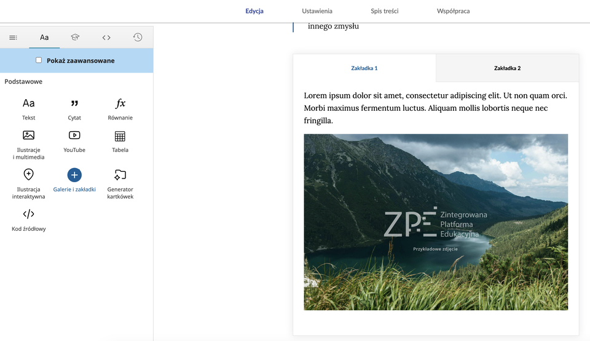590x341 pixels.
Task: Go to Spis treści section
Action: pyautogui.click(x=385, y=11)
